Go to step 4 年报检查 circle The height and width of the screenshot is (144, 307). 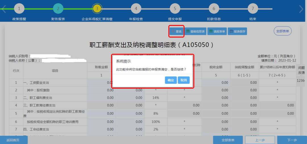136,9
